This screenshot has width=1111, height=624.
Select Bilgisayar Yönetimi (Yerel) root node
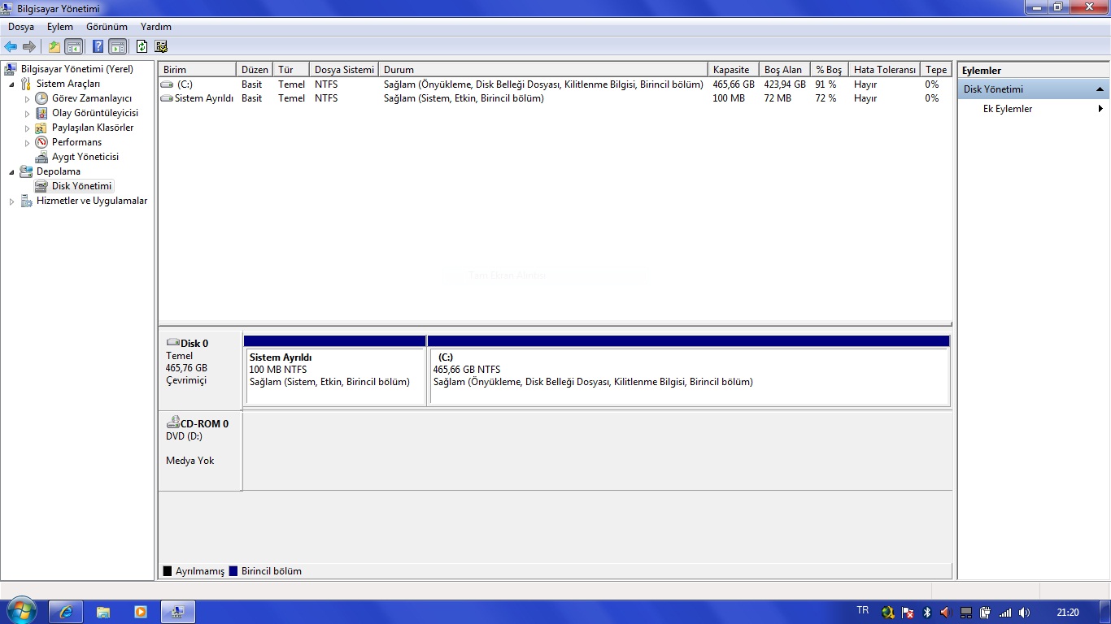click(77, 69)
